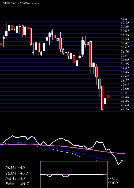The width and height of the screenshot is (134, 188).
Task: Click the 45.35 price axis label
Action: point(125,97)
